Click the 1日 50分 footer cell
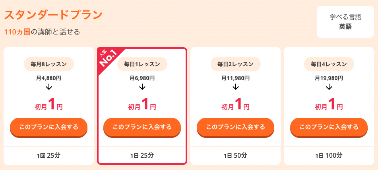The image size is (378, 170). [x=236, y=156]
